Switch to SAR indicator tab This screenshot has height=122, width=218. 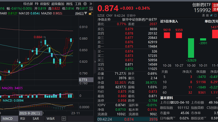pos(36,119)
